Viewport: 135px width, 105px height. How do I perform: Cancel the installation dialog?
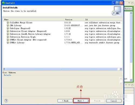click(x=114, y=101)
